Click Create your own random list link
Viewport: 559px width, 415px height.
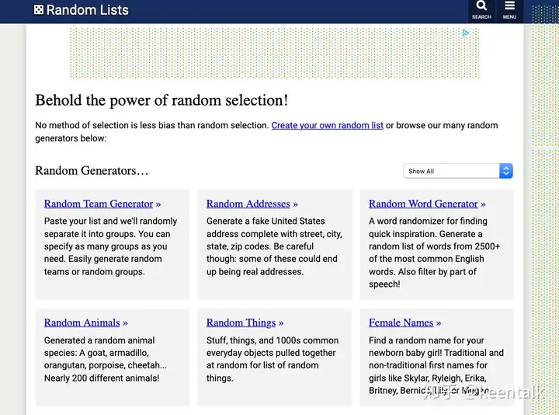(x=327, y=125)
